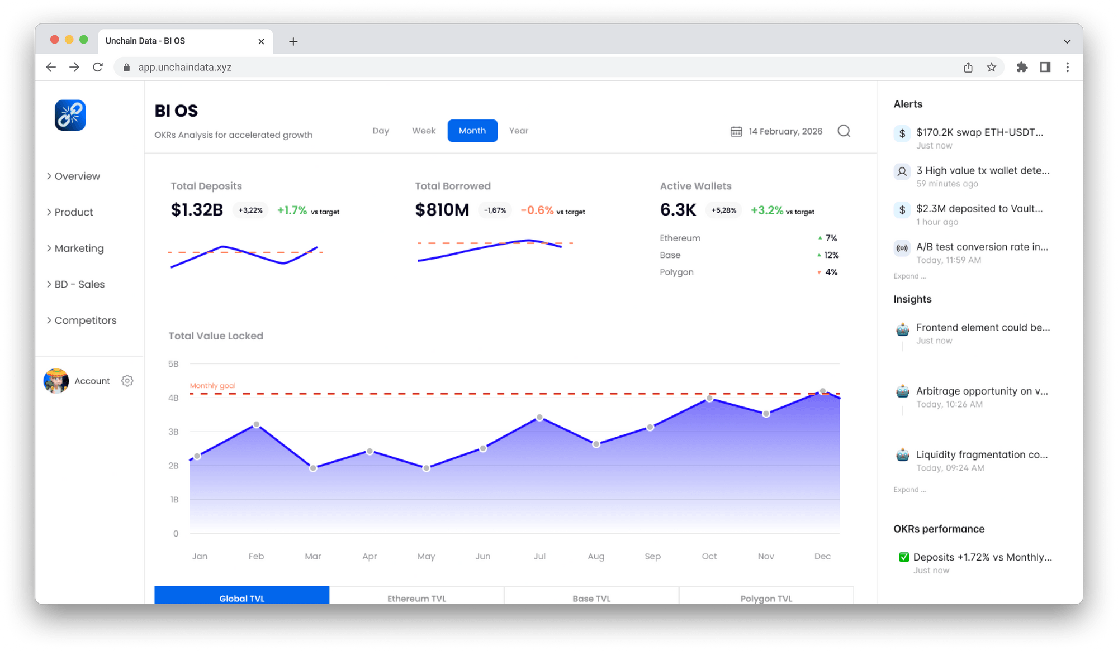Image resolution: width=1118 pixels, height=651 pixels.
Task: Open the account settings gear
Action: coord(127,380)
